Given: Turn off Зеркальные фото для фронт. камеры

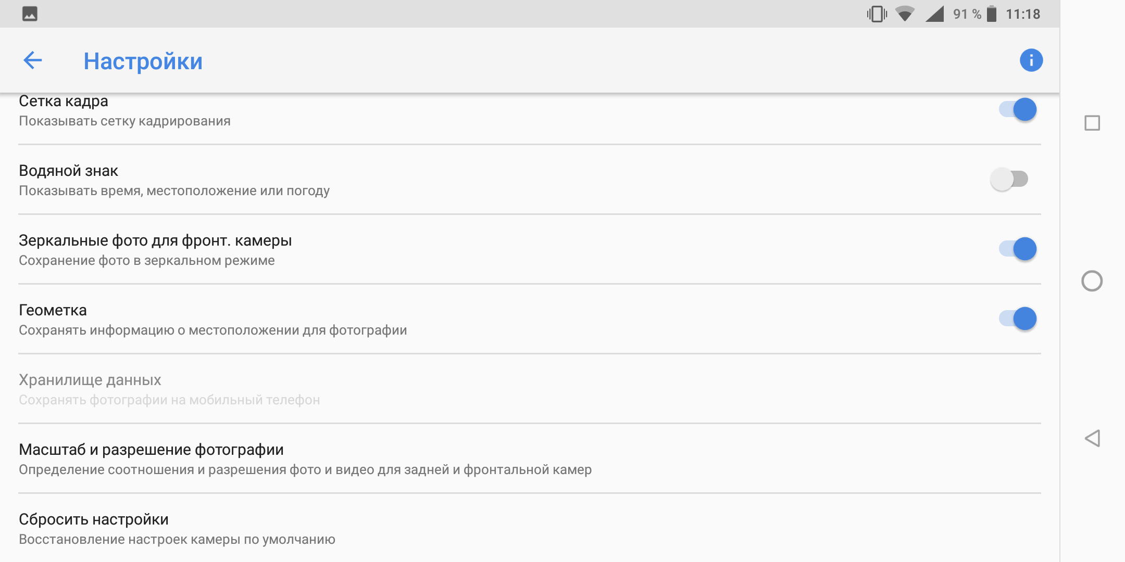Looking at the screenshot, I should pos(1018,249).
